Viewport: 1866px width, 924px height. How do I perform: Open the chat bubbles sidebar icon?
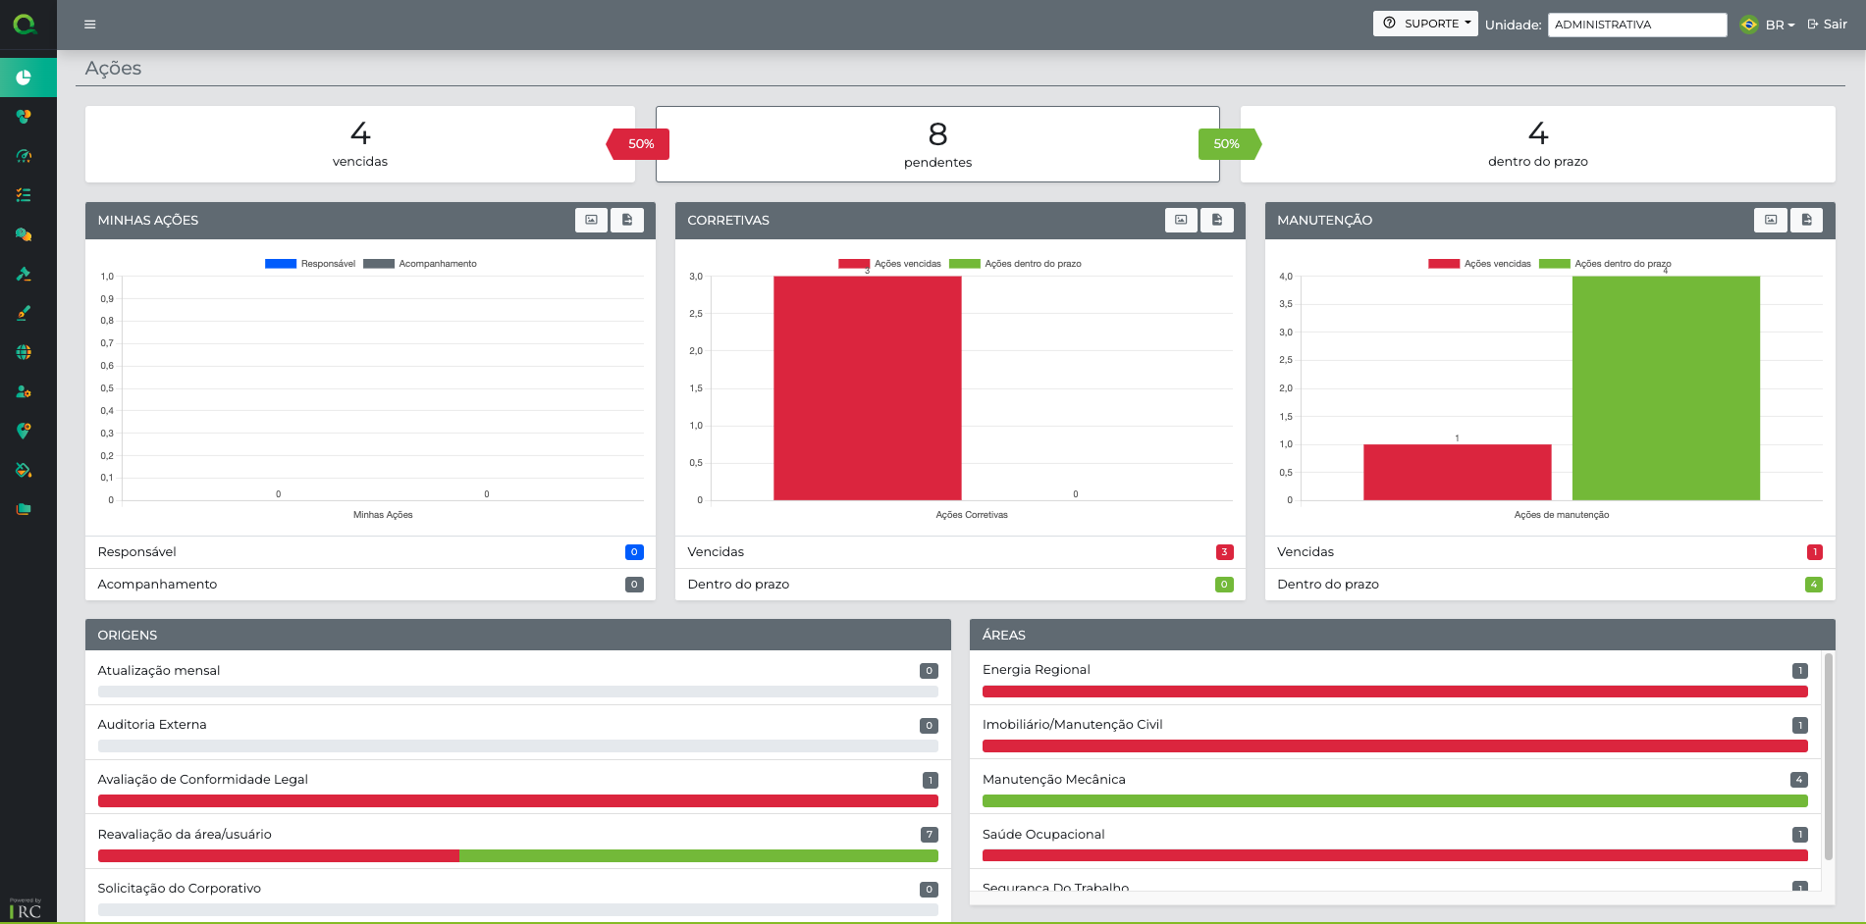click(x=24, y=234)
